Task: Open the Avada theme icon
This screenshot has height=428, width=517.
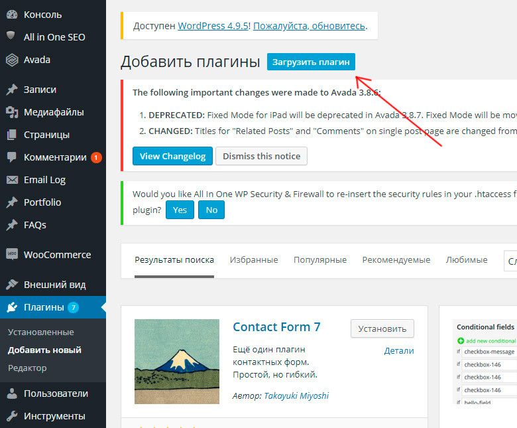Action: [x=12, y=60]
